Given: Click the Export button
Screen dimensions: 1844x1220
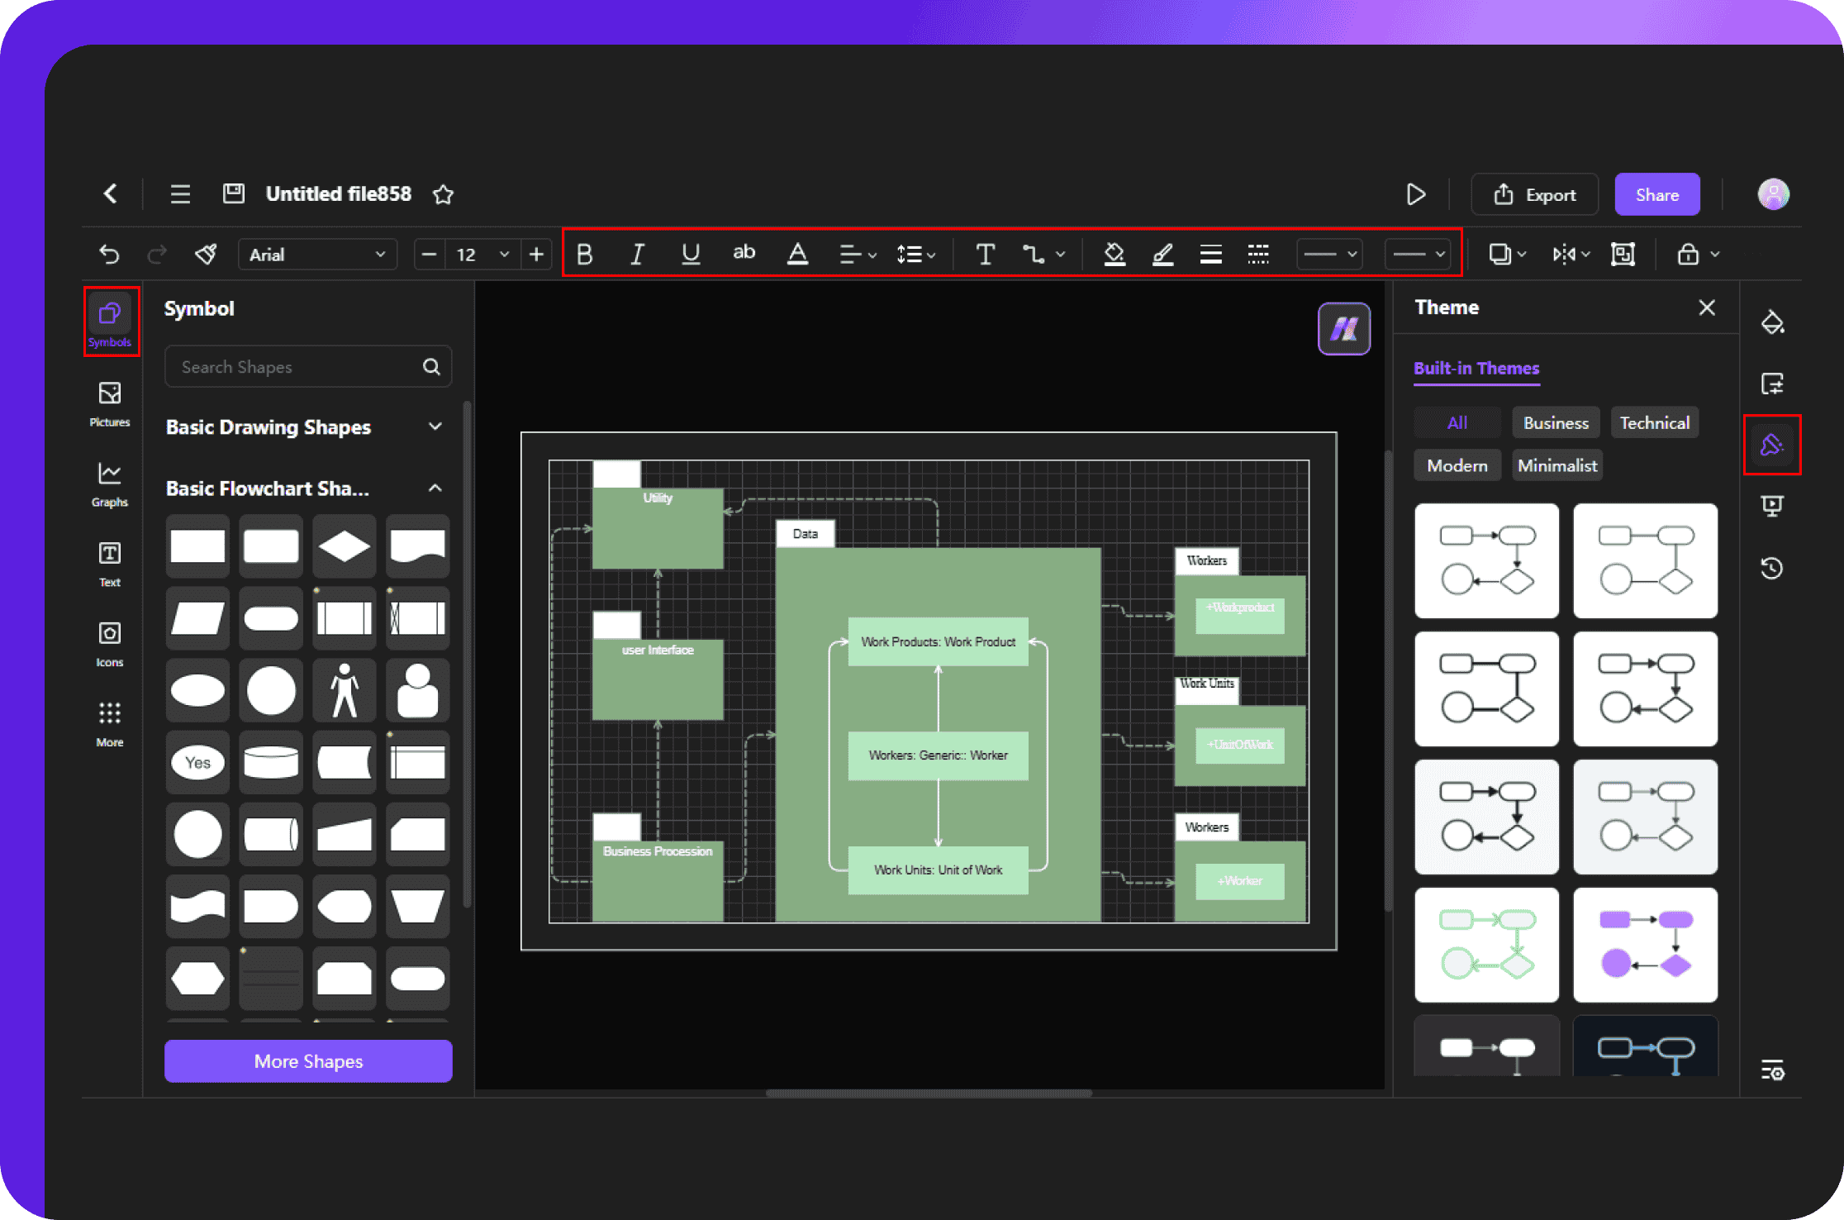Looking at the screenshot, I should (x=1535, y=193).
